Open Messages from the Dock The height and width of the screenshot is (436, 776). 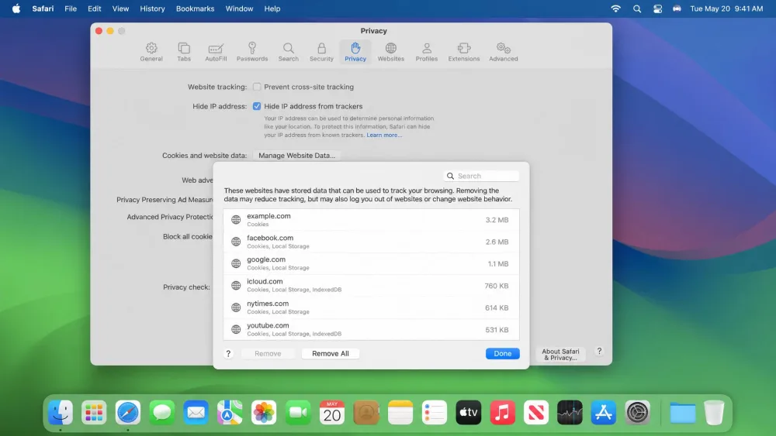(162, 412)
